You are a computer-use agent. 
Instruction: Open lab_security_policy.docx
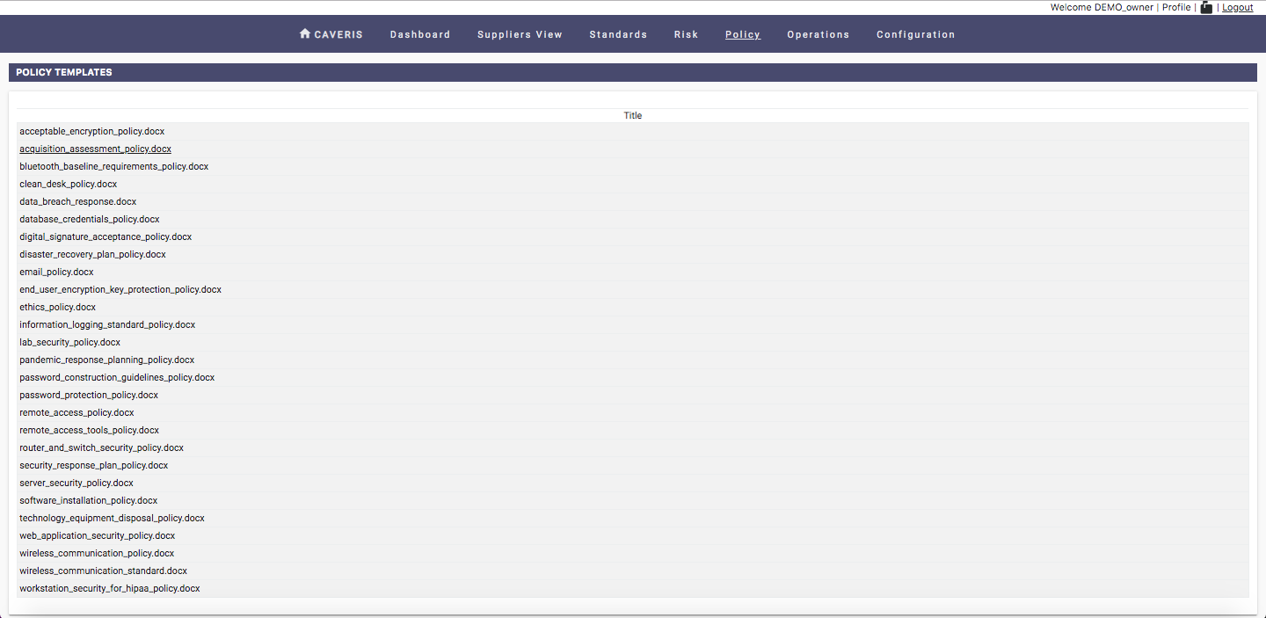(x=70, y=342)
